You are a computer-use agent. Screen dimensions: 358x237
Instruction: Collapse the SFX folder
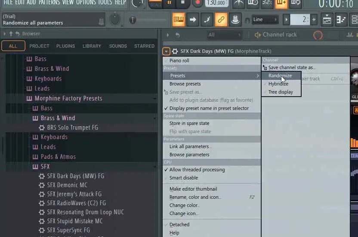click(45, 167)
